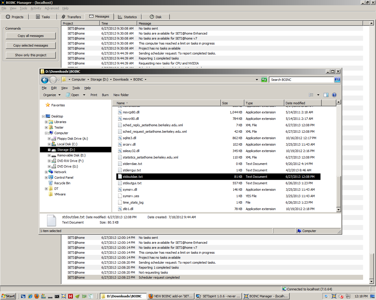Viewport: 376px width, 300px height.
Task: Click the red H quick launch icon
Action: 70,296
